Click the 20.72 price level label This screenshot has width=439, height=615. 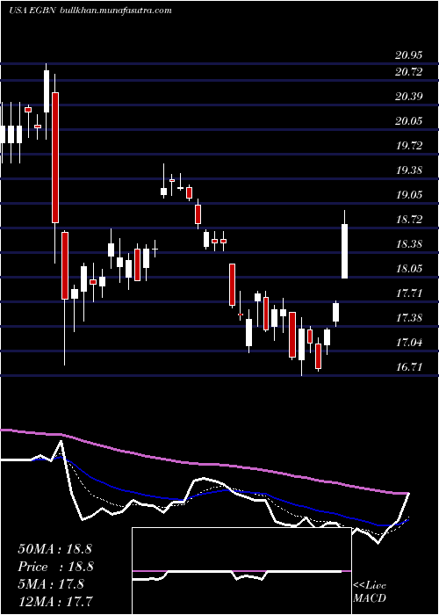[409, 72]
